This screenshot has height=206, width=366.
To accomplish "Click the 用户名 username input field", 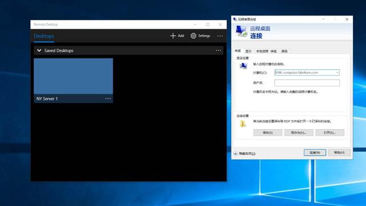I will click(x=307, y=83).
